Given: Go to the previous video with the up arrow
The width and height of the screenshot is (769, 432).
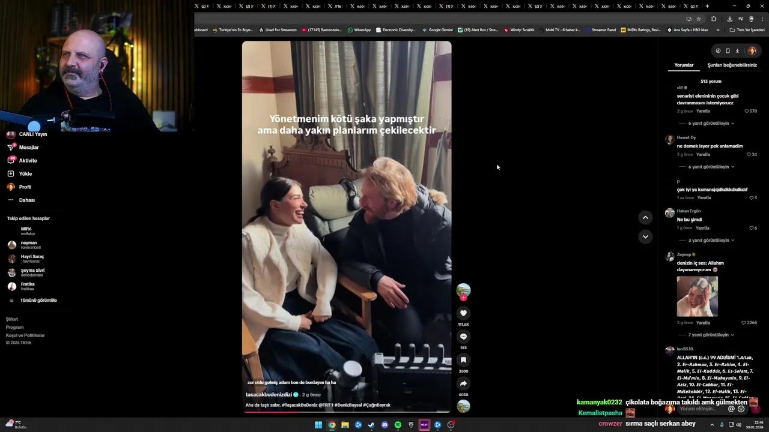Looking at the screenshot, I should click(x=645, y=218).
